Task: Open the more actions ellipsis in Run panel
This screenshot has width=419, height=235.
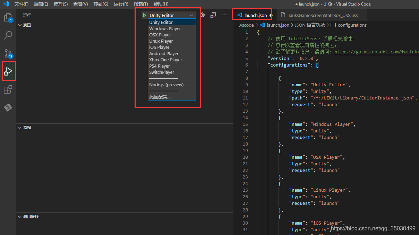Action: click(x=224, y=15)
